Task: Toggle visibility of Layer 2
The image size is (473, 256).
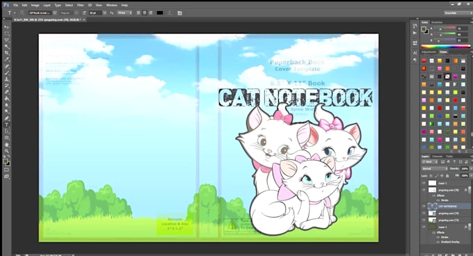Action: 424,227
